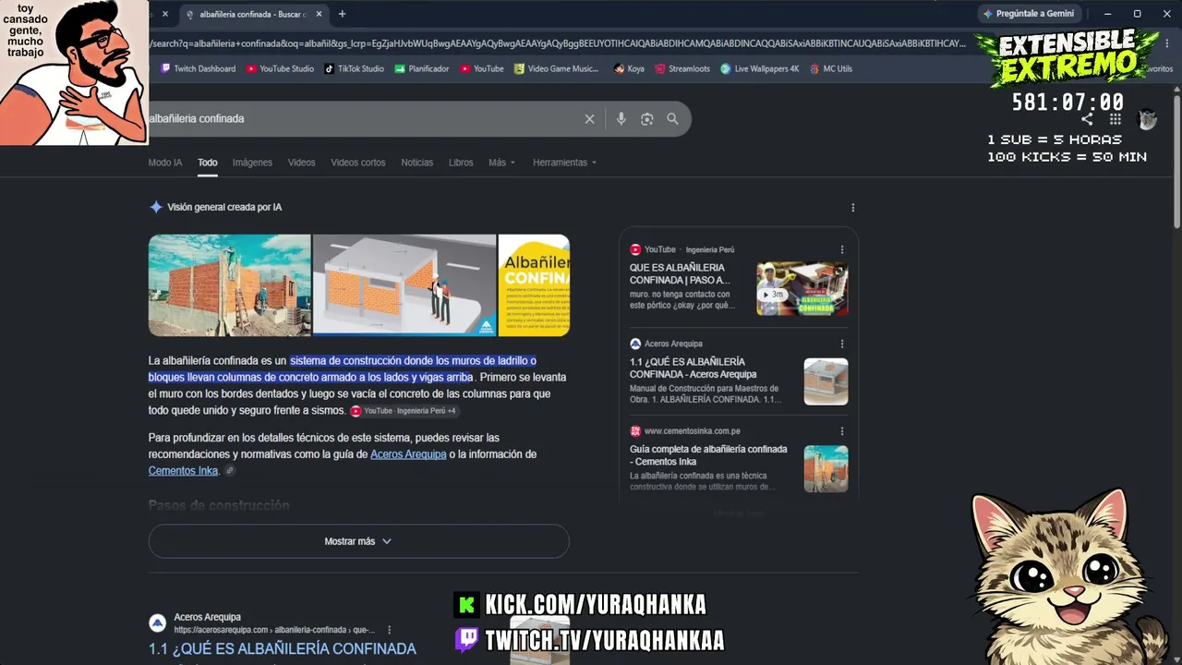
Task: Expand the Más search filter dropdown
Action: pos(501,163)
